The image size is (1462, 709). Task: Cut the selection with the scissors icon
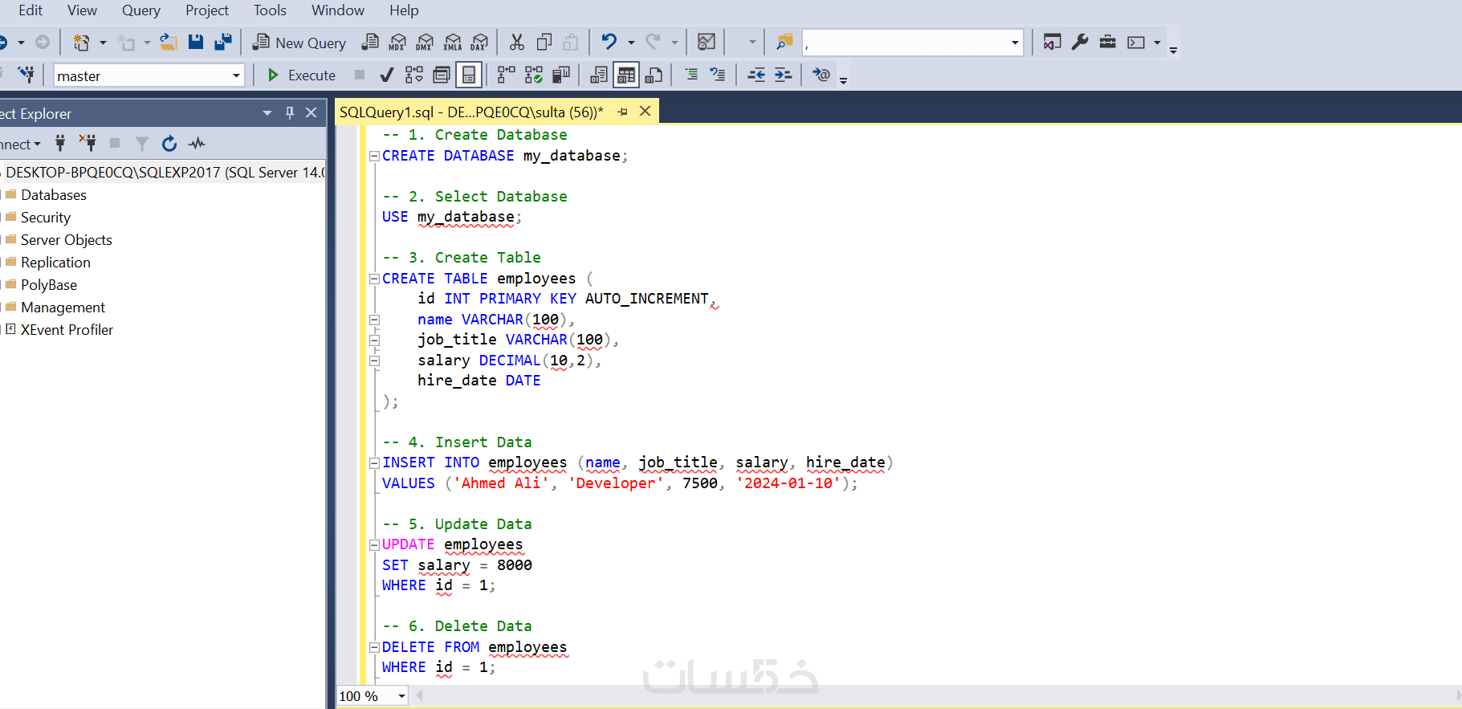point(516,43)
